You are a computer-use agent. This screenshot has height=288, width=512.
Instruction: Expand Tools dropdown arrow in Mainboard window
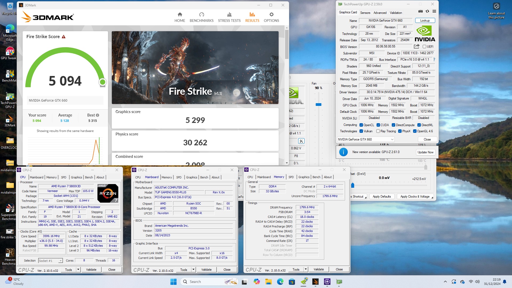coord(193,270)
